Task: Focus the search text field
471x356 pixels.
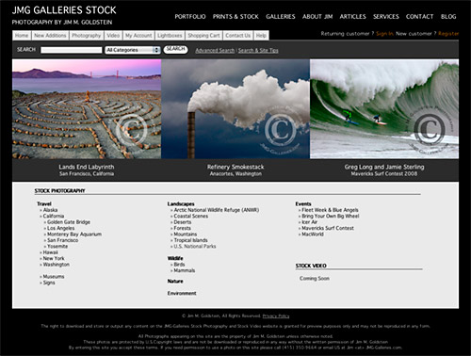Action: tap(72, 50)
